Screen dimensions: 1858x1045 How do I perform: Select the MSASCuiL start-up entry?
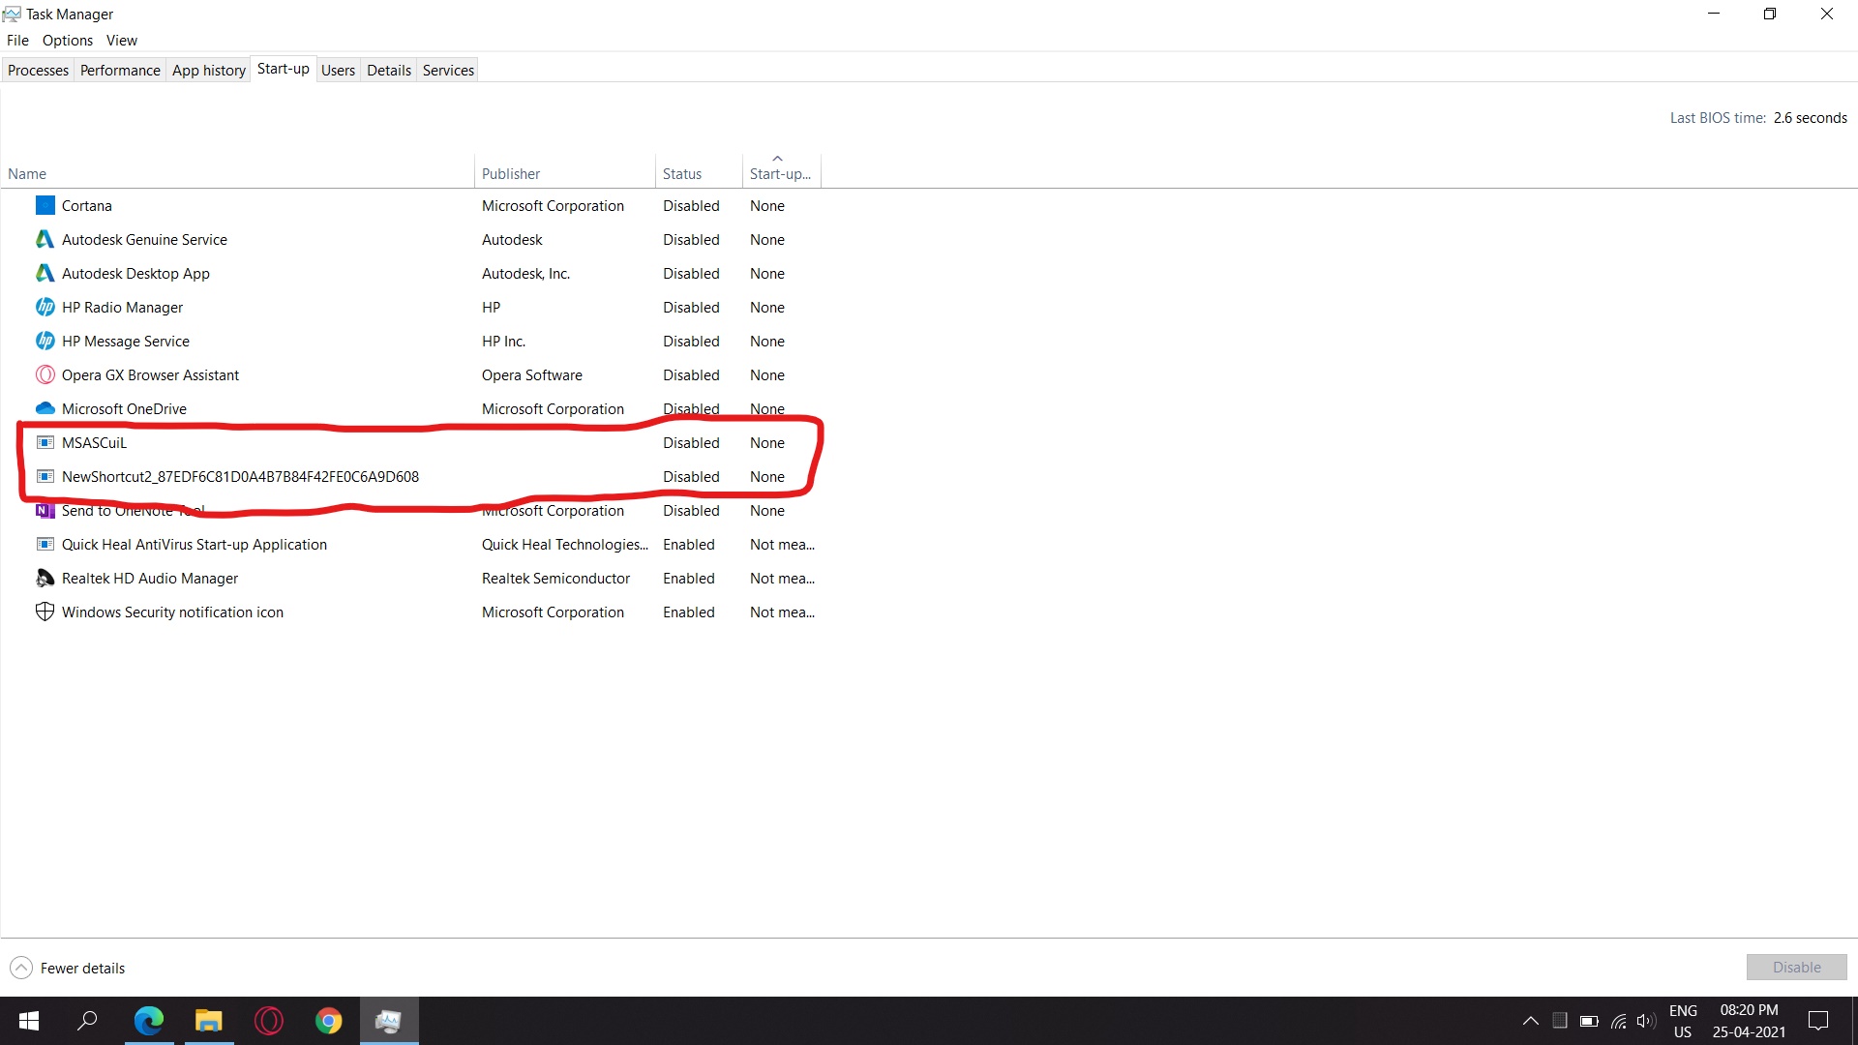pyautogui.click(x=94, y=442)
